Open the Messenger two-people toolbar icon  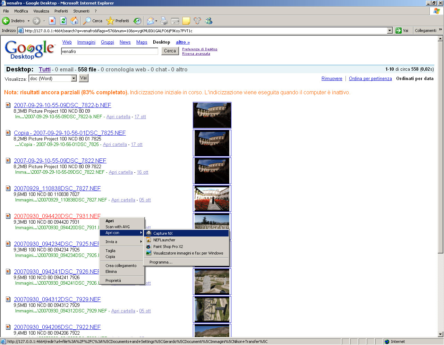coord(208,21)
